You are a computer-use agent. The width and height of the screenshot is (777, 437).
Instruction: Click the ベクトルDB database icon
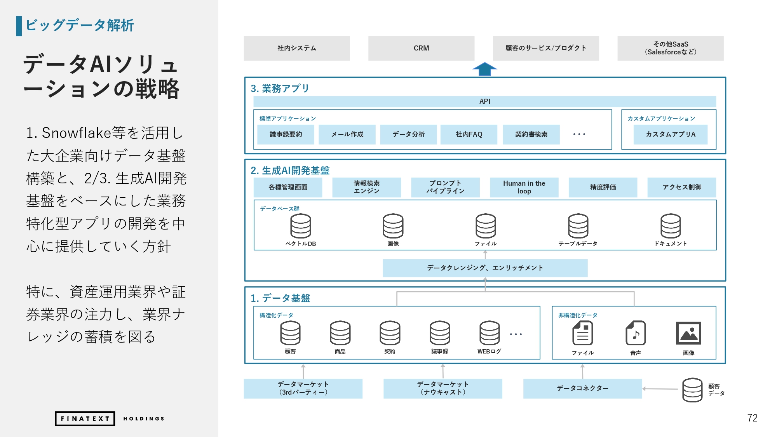(x=300, y=226)
